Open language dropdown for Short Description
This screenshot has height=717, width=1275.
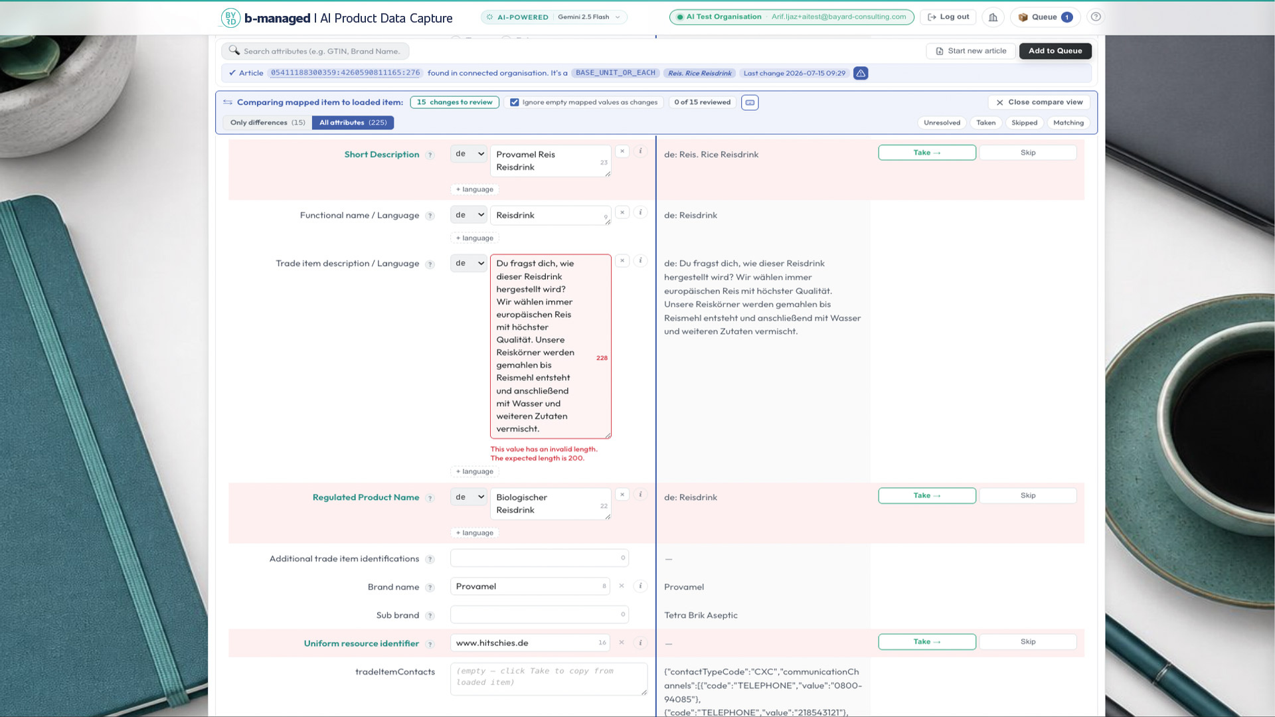tap(469, 154)
